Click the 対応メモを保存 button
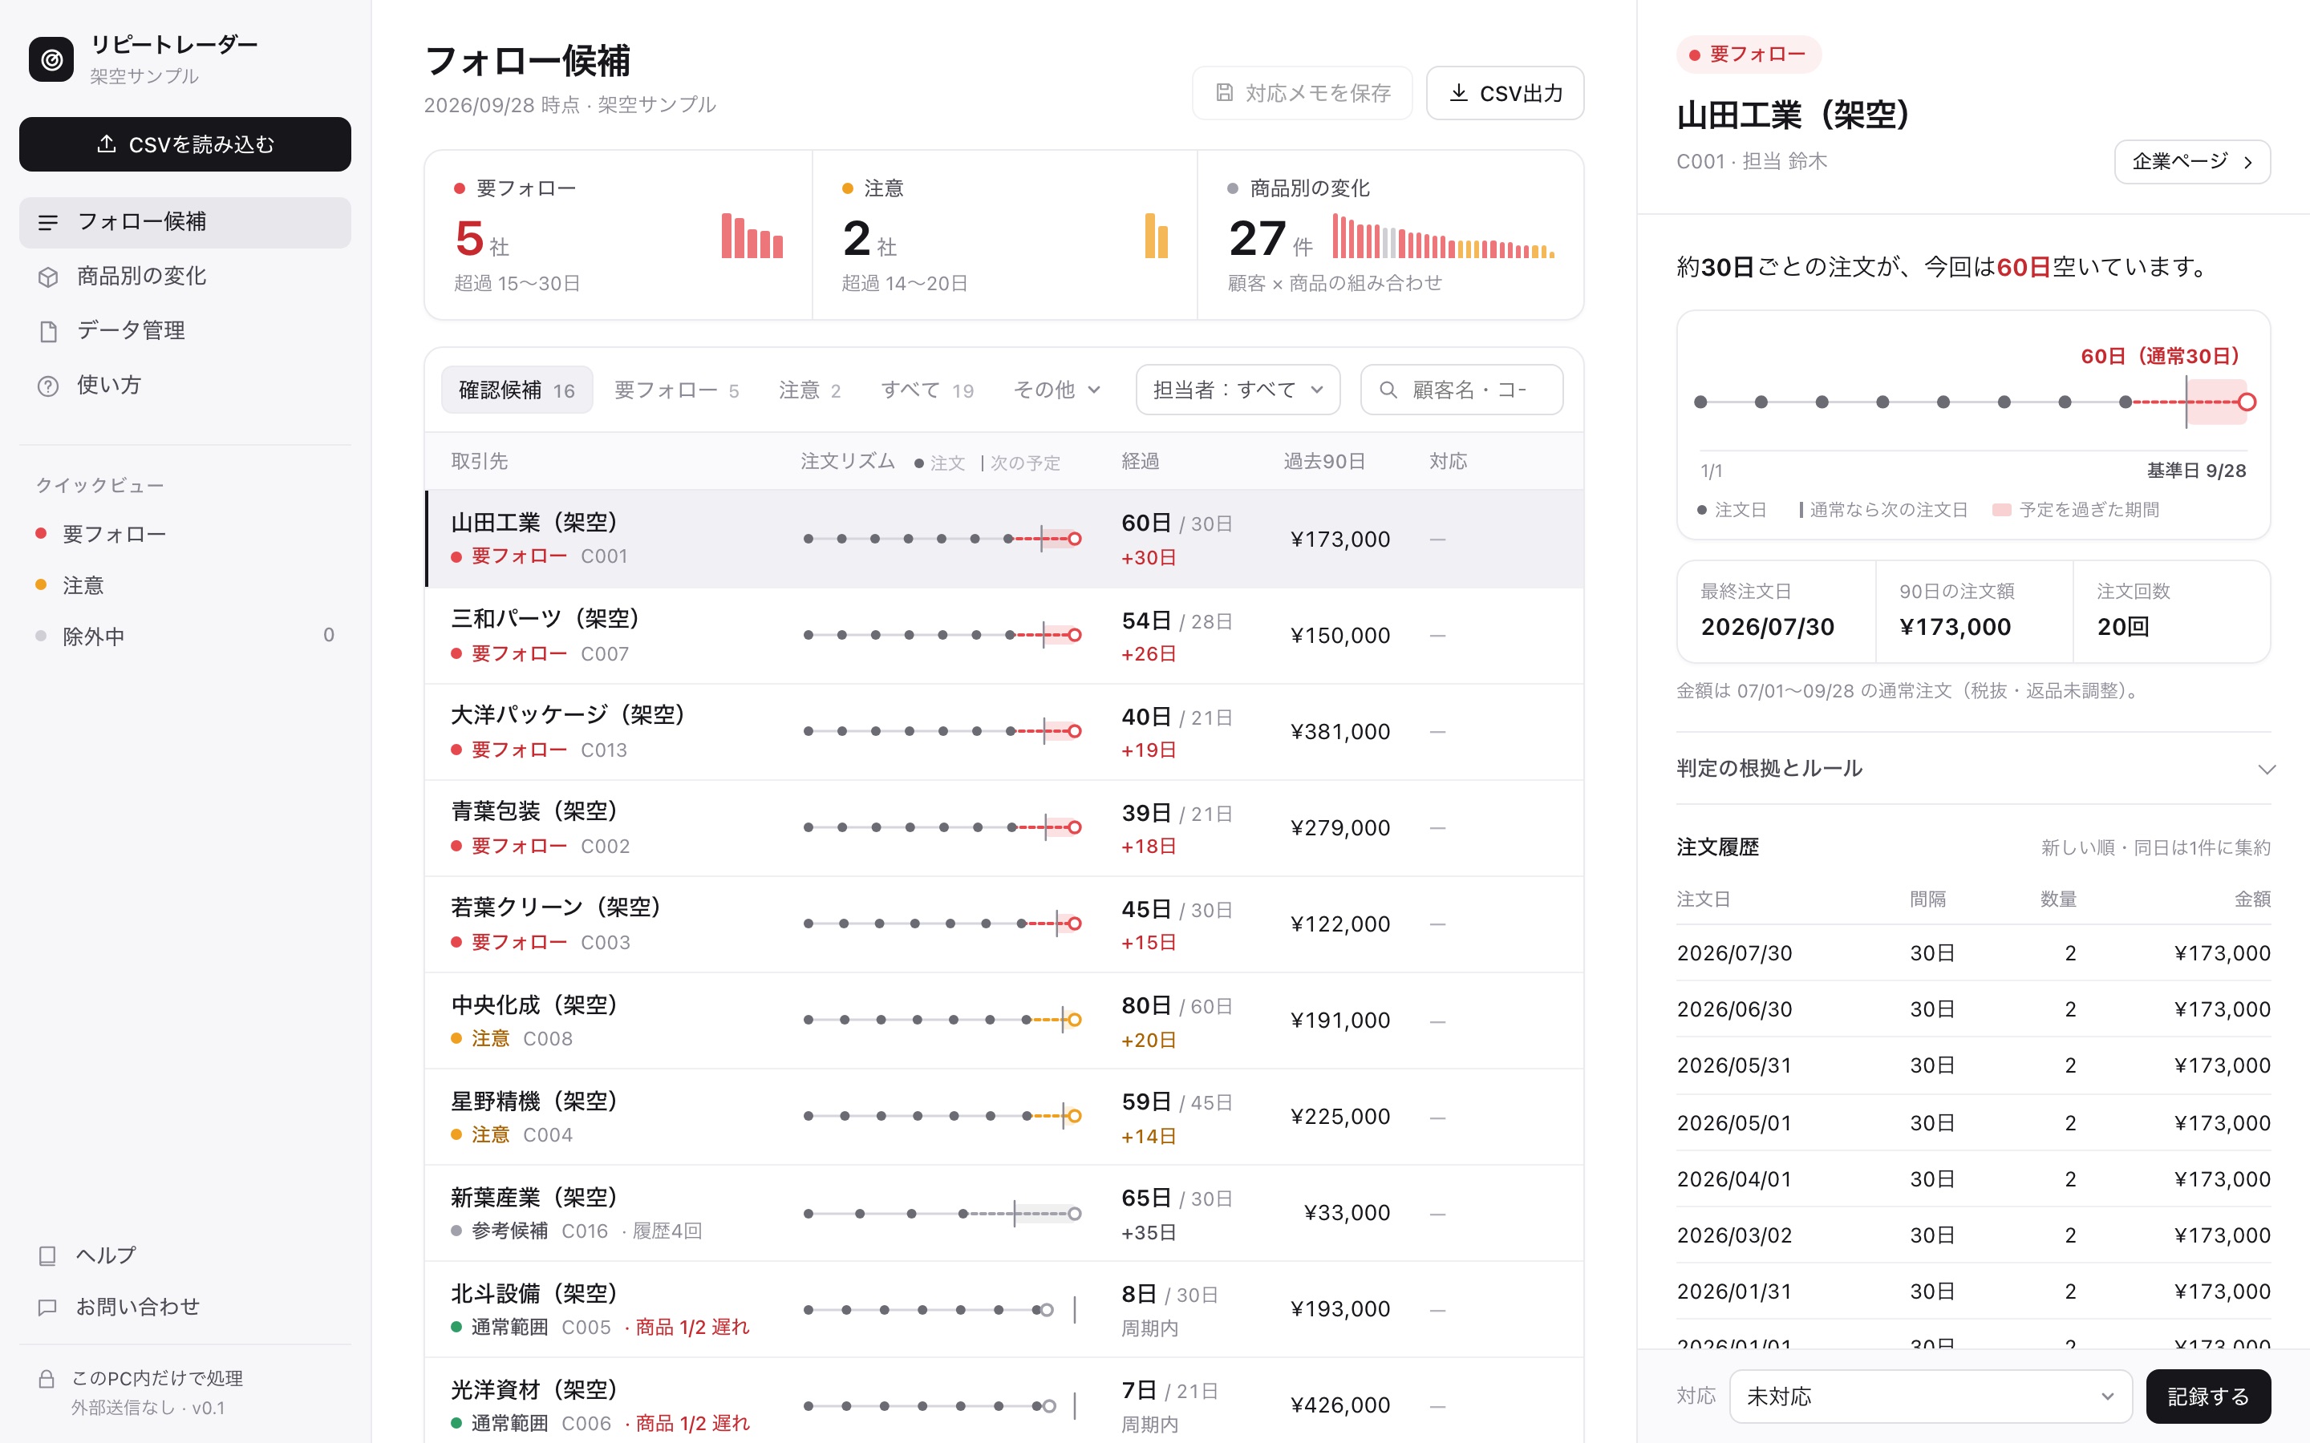The image size is (2310, 1443). click(x=1302, y=92)
